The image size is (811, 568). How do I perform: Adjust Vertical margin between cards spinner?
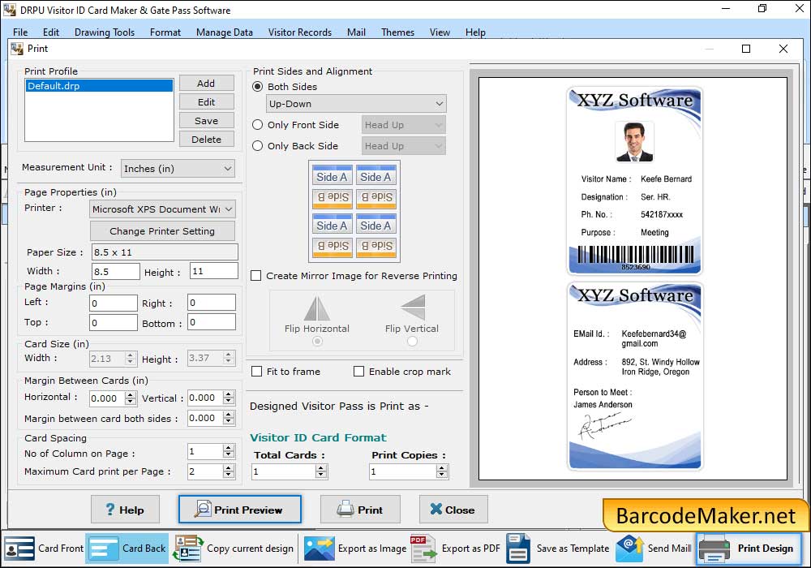(229, 398)
